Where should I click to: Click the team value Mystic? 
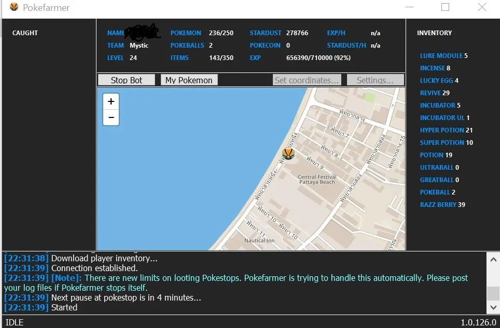pyautogui.click(x=138, y=45)
